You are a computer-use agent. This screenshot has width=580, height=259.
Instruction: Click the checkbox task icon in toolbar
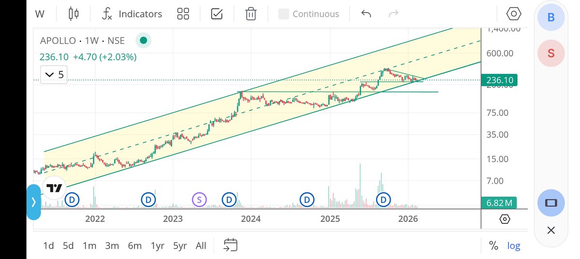coord(217,14)
